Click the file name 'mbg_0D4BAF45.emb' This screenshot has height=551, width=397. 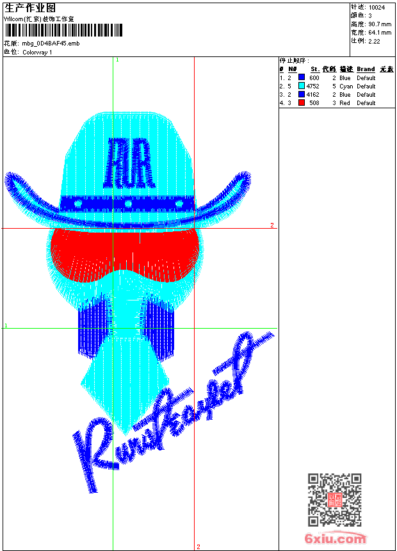(51, 44)
